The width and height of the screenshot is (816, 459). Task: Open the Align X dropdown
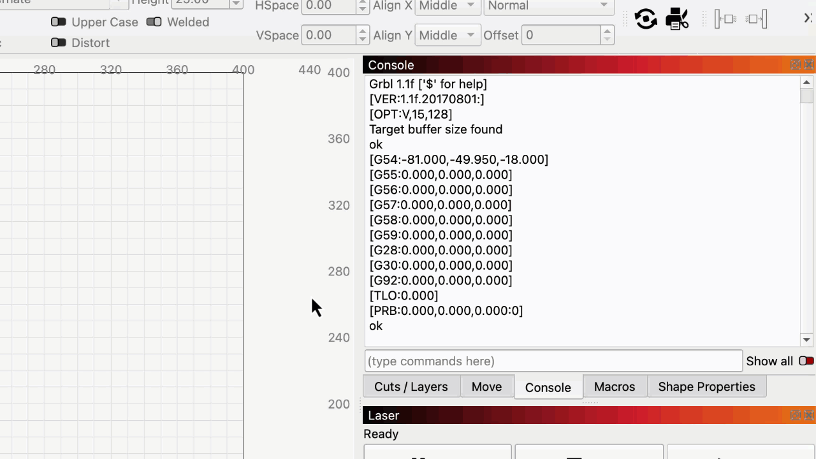(x=448, y=6)
